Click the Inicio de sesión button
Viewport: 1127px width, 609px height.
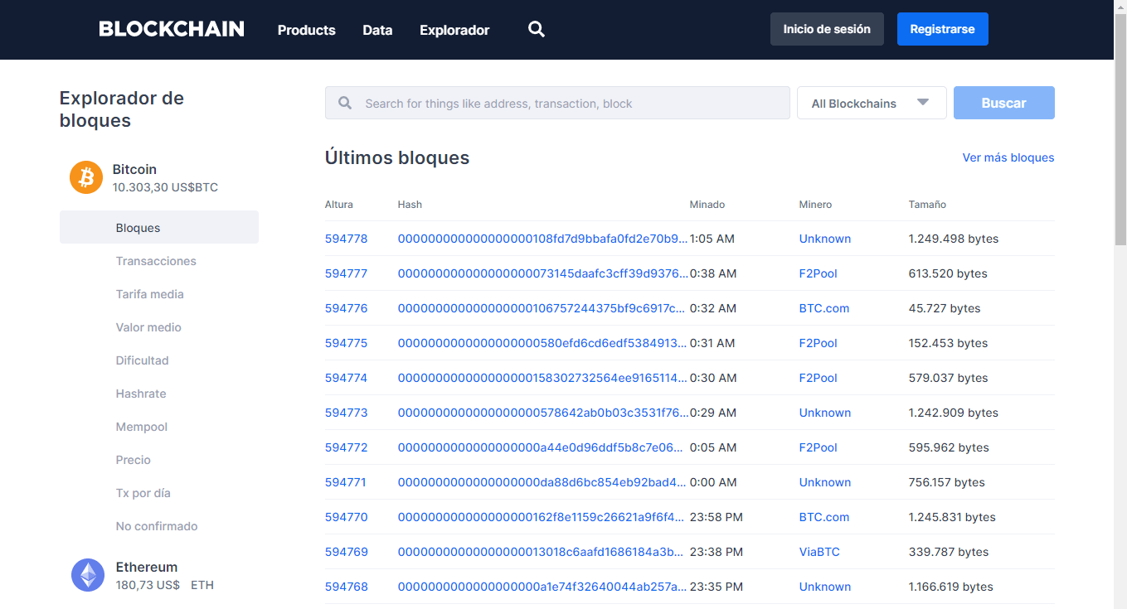(x=827, y=29)
